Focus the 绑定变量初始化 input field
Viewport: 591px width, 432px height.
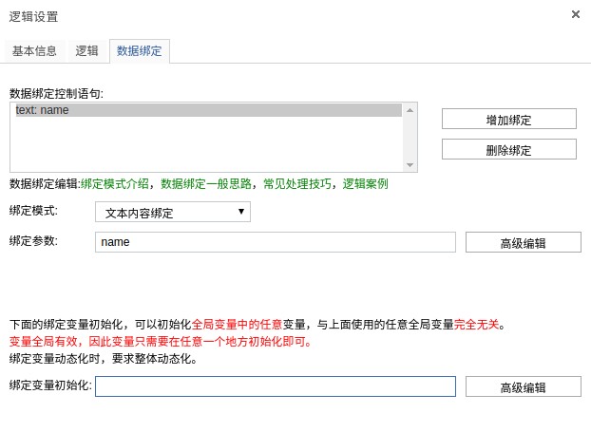[x=276, y=386]
